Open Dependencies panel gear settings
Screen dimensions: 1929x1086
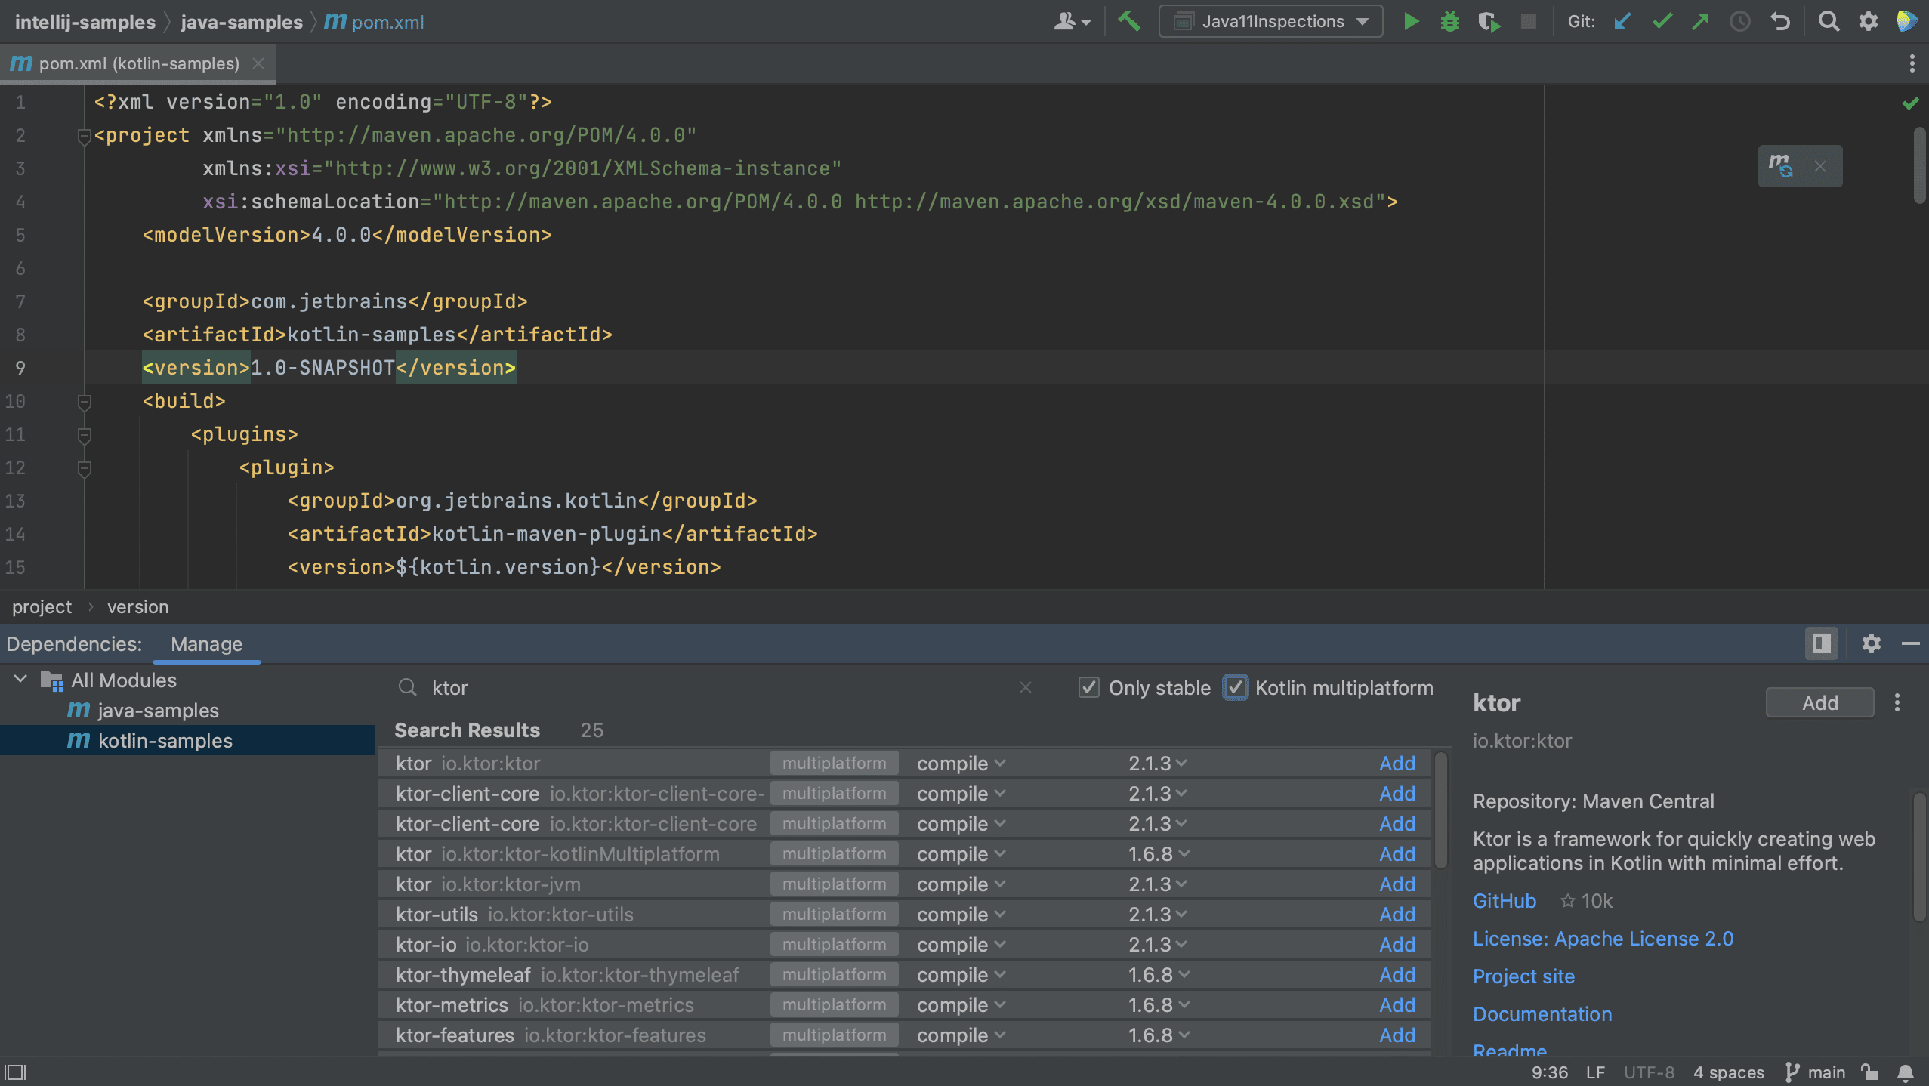(1871, 643)
